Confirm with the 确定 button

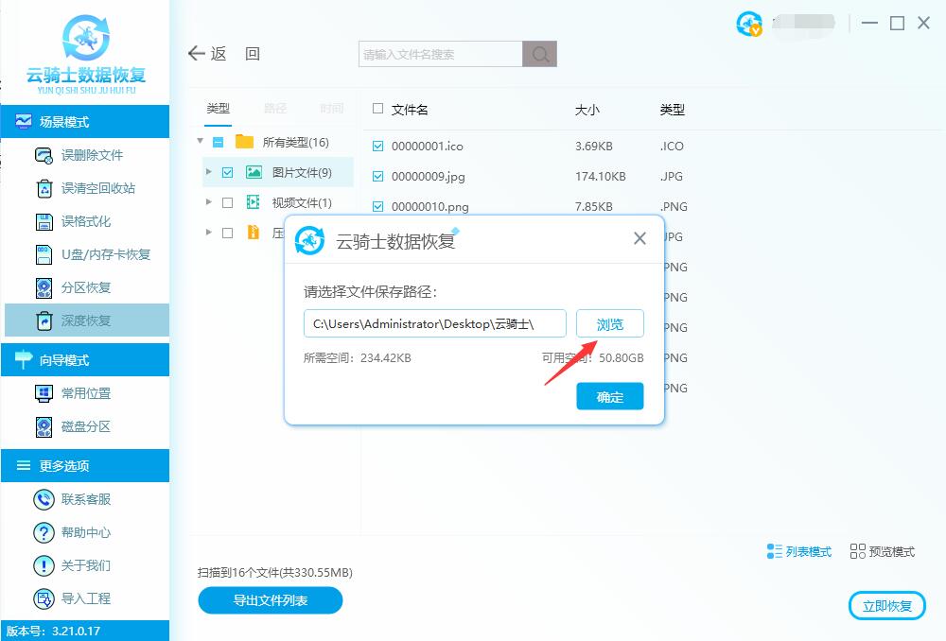tap(610, 396)
